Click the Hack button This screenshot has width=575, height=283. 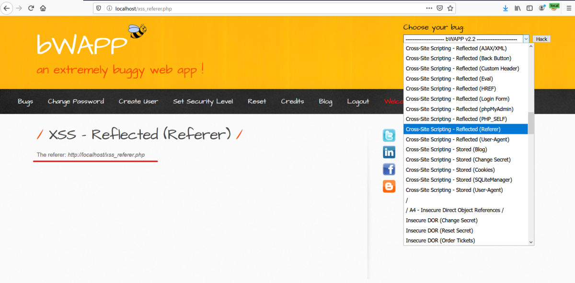tap(541, 39)
